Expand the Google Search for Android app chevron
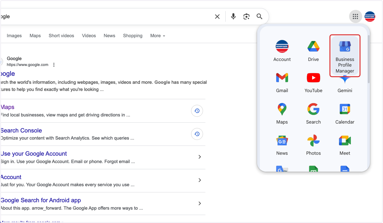The width and height of the screenshot is (383, 223). tap(199, 204)
